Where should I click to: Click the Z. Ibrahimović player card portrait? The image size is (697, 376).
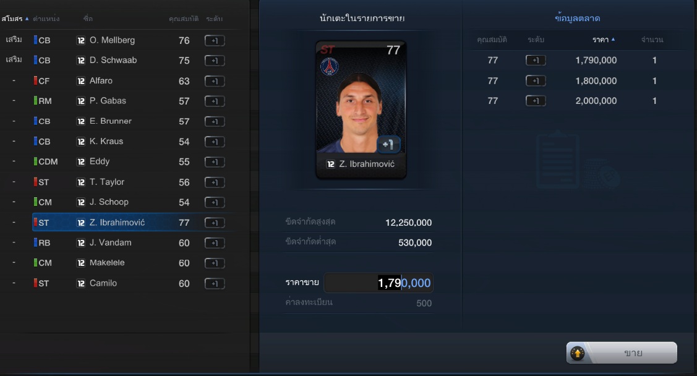(361, 110)
